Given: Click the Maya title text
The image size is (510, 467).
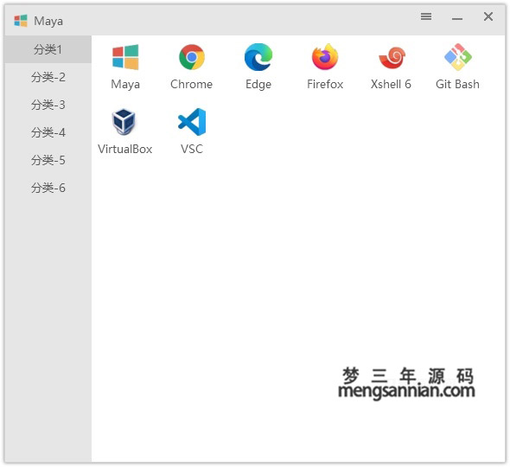Looking at the screenshot, I should pos(48,21).
